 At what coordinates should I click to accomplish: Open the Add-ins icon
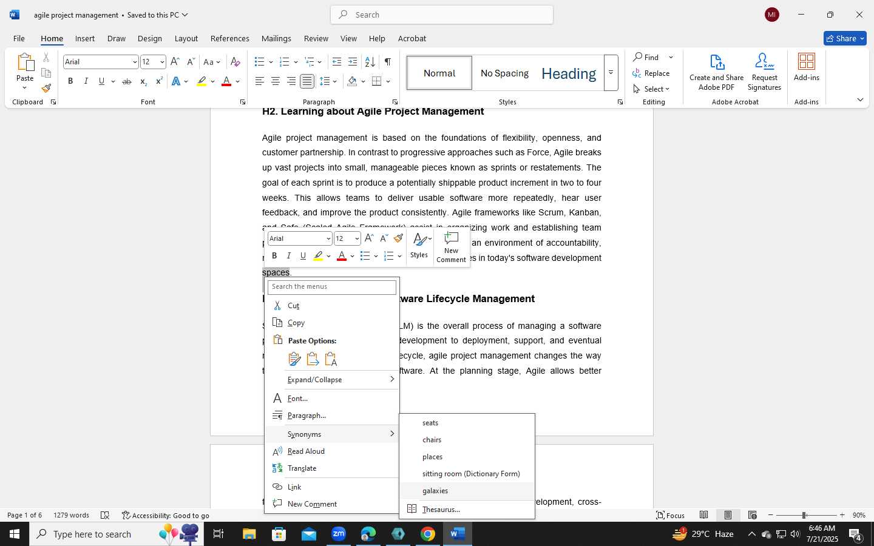coord(806,67)
